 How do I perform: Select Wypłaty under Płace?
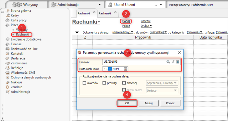(22, 30)
